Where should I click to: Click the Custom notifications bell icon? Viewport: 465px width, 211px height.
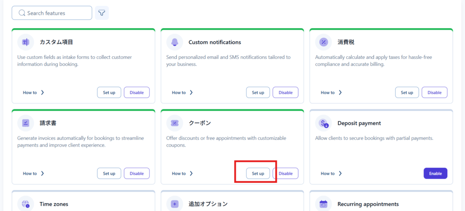click(174, 42)
